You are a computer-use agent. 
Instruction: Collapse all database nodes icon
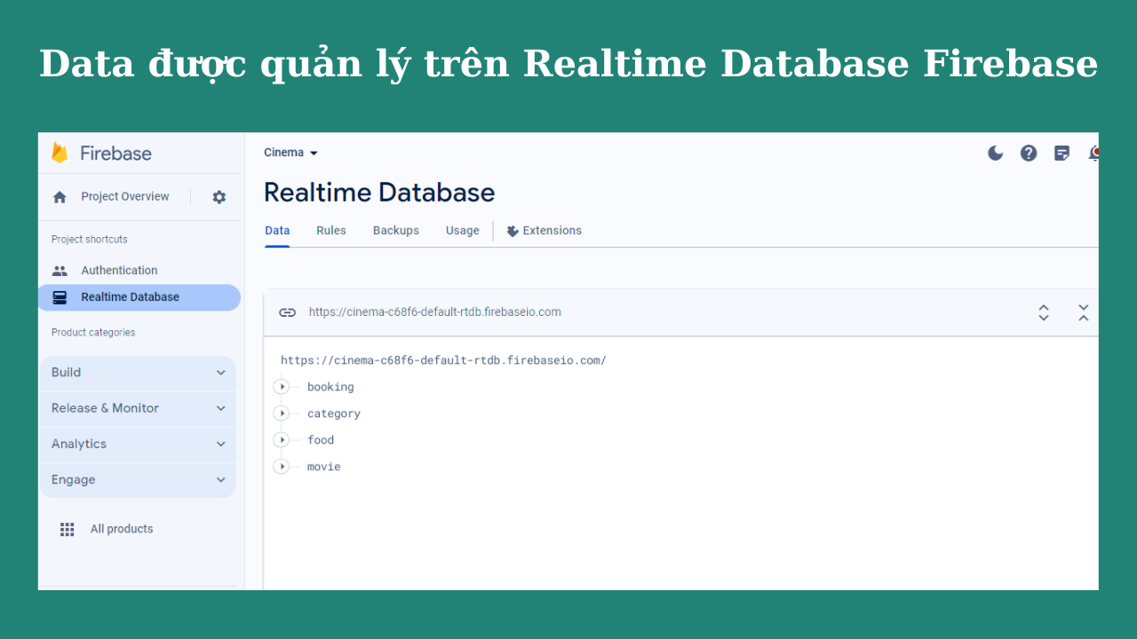[1084, 312]
